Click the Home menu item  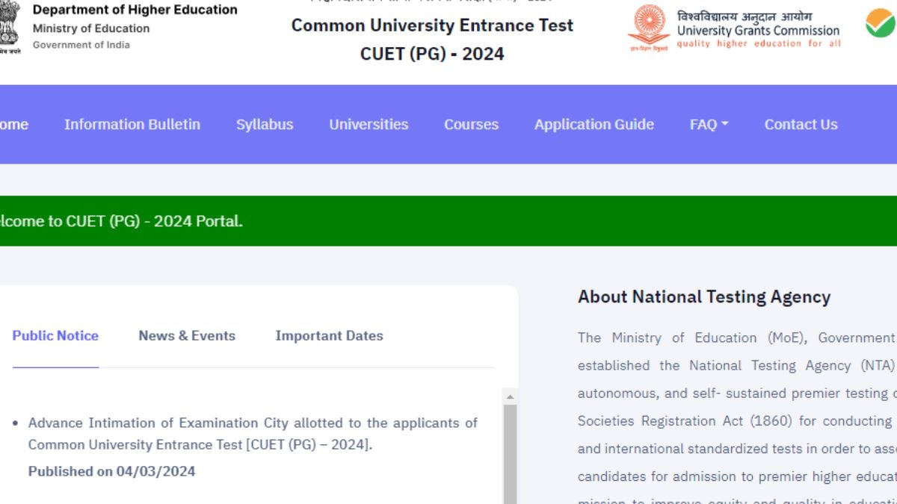[x=13, y=124]
